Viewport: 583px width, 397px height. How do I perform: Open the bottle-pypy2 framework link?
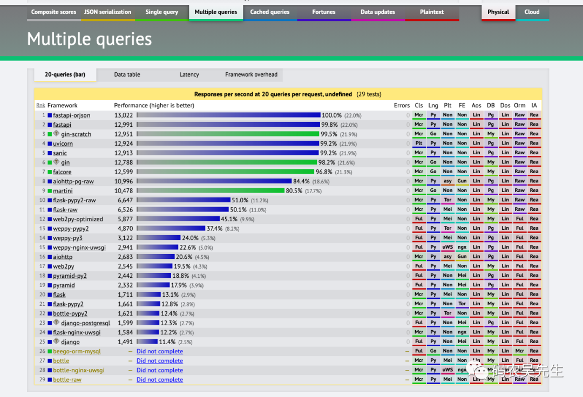tap(70, 313)
